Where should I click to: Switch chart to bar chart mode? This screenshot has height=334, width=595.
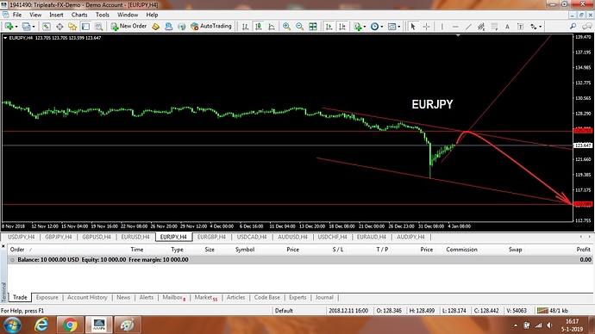click(246, 27)
